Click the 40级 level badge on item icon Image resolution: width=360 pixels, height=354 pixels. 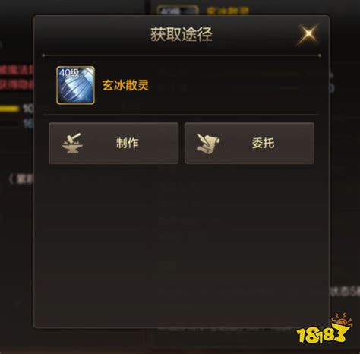coord(68,73)
